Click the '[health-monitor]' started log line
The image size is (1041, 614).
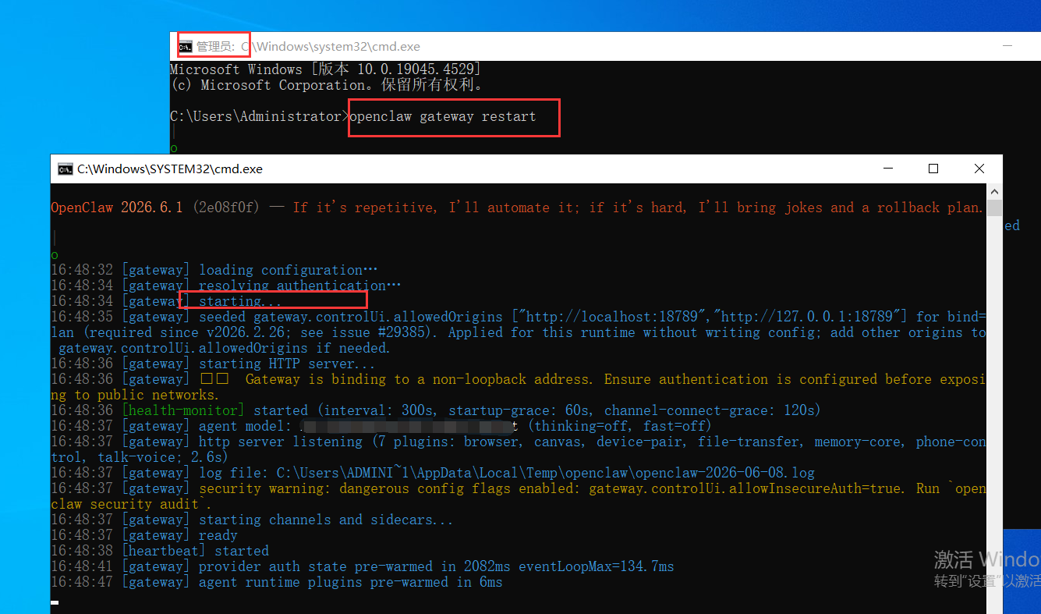[436, 410]
